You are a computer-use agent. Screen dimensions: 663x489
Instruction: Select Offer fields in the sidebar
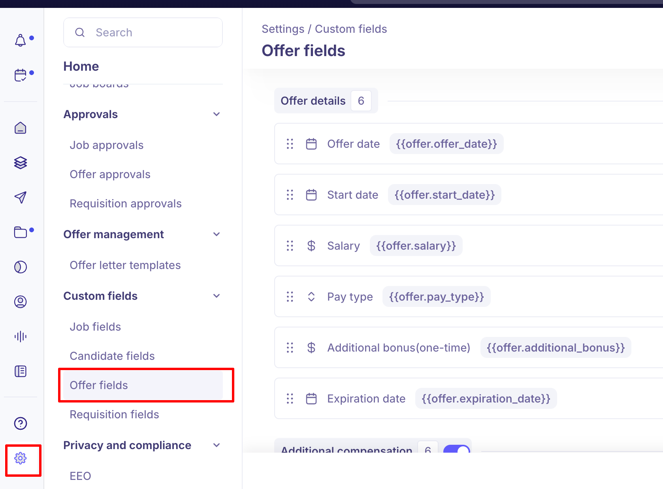99,385
